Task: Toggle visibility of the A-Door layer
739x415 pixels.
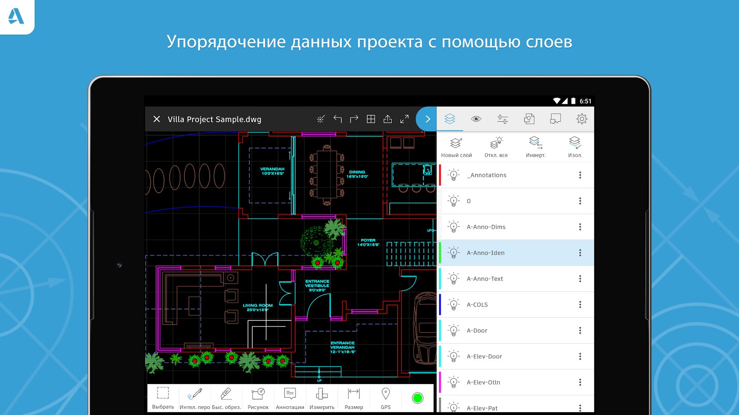Action: point(454,331)
